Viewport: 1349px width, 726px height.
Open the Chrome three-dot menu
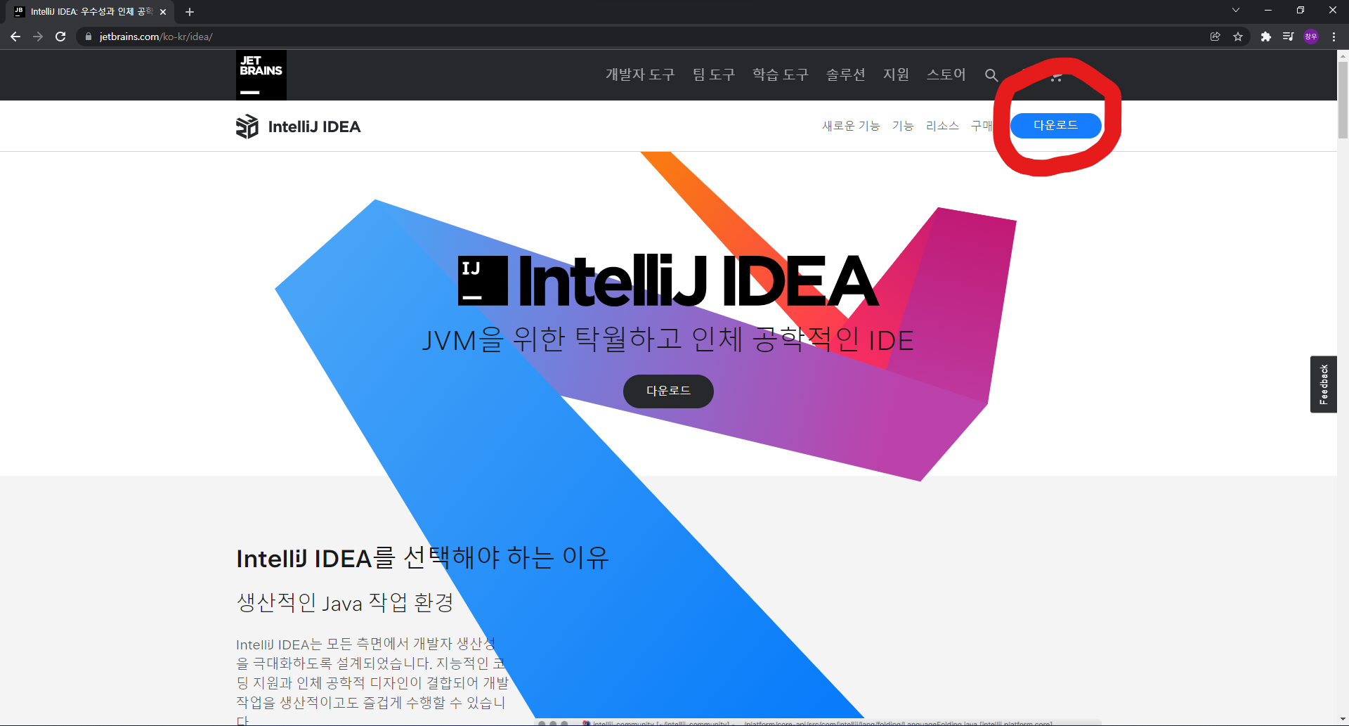(x=1334, y=37)
